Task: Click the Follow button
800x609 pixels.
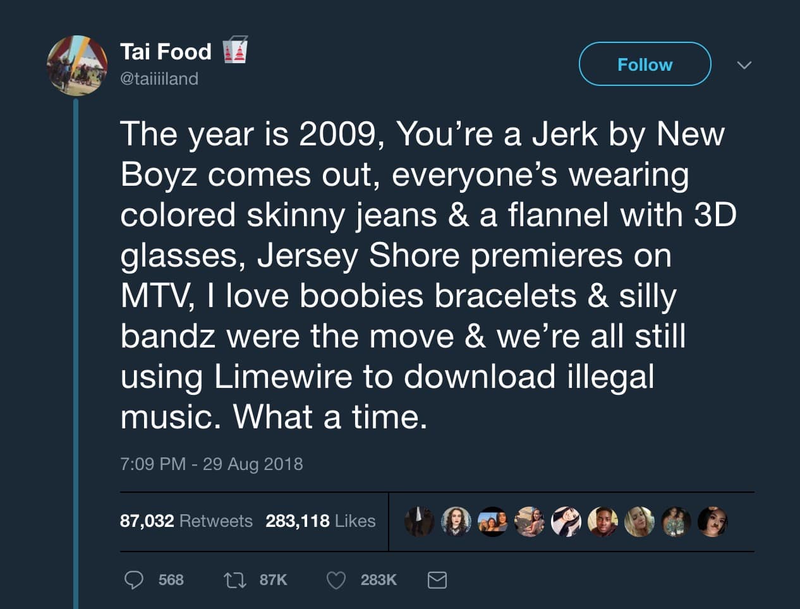Action: tap(644, 64)
